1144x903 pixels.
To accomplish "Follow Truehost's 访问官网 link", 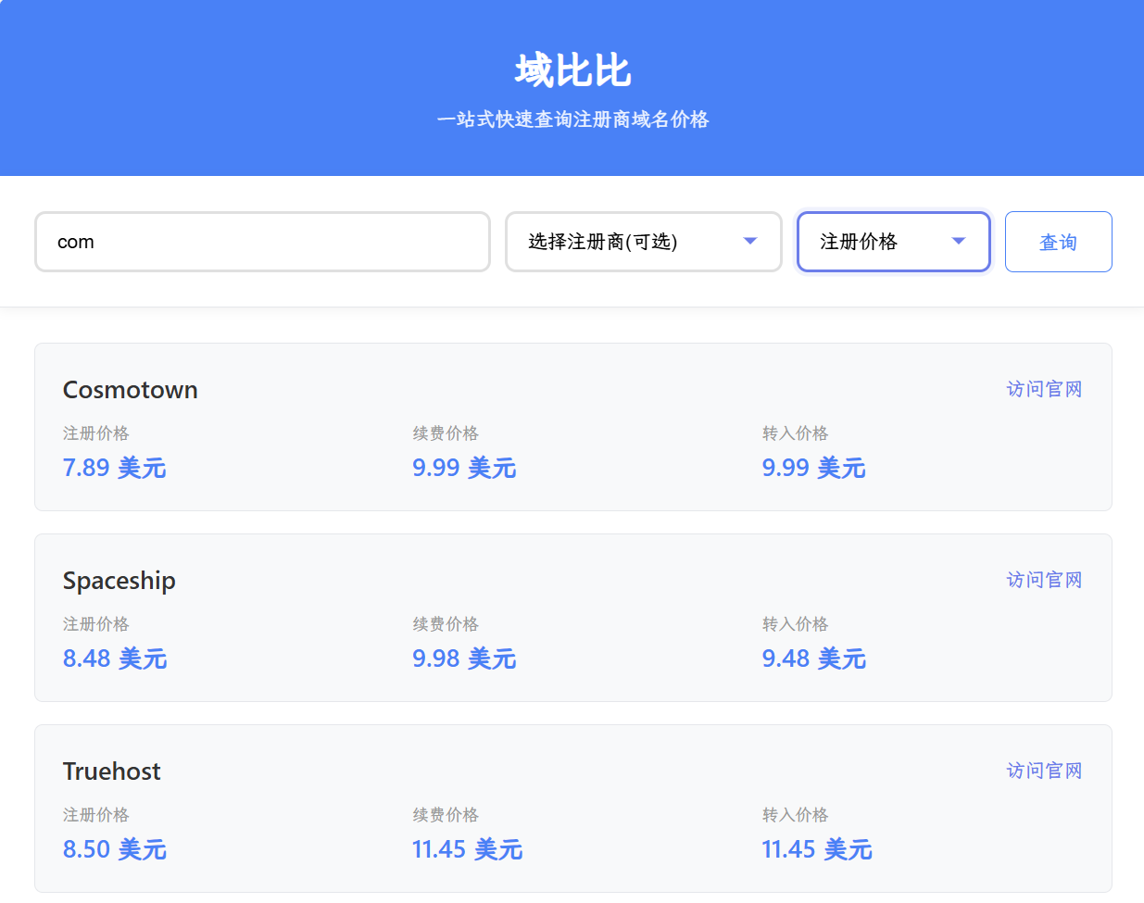I will (1044, 771).
